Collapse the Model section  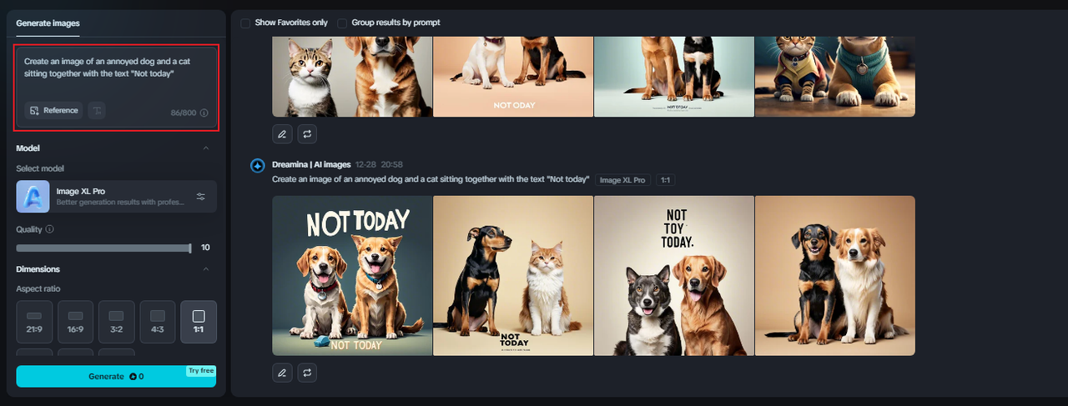point(206,148)
